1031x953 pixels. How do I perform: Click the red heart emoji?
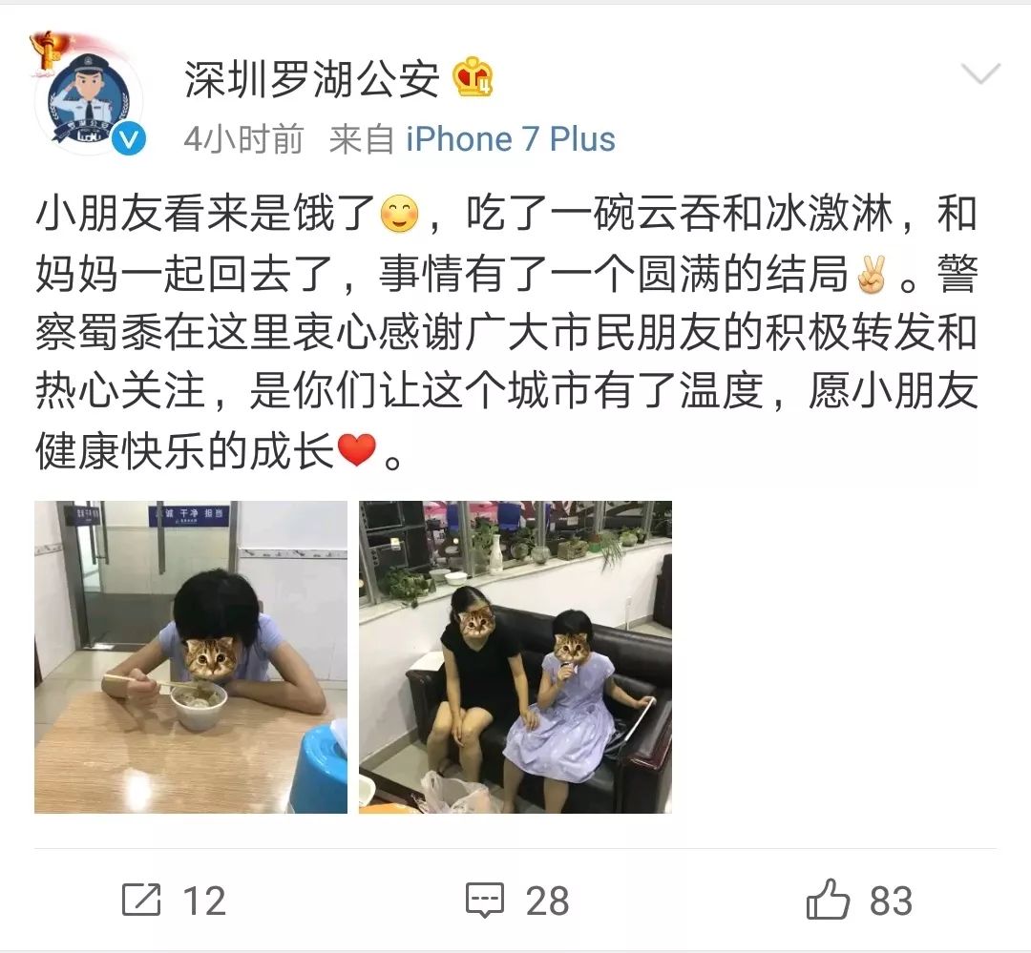(x=356, y=451)
